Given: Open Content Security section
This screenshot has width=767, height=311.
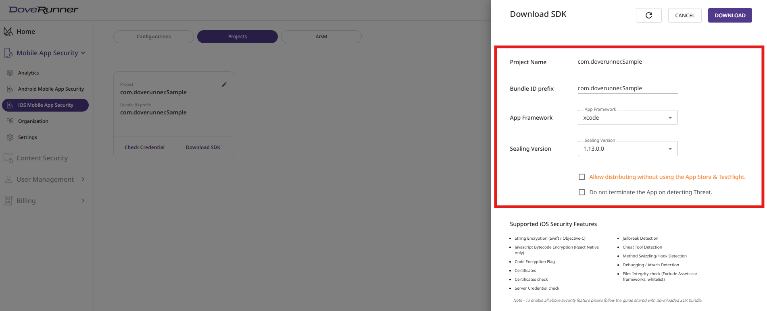Looking at the screenshot, I should click(42, 158).
